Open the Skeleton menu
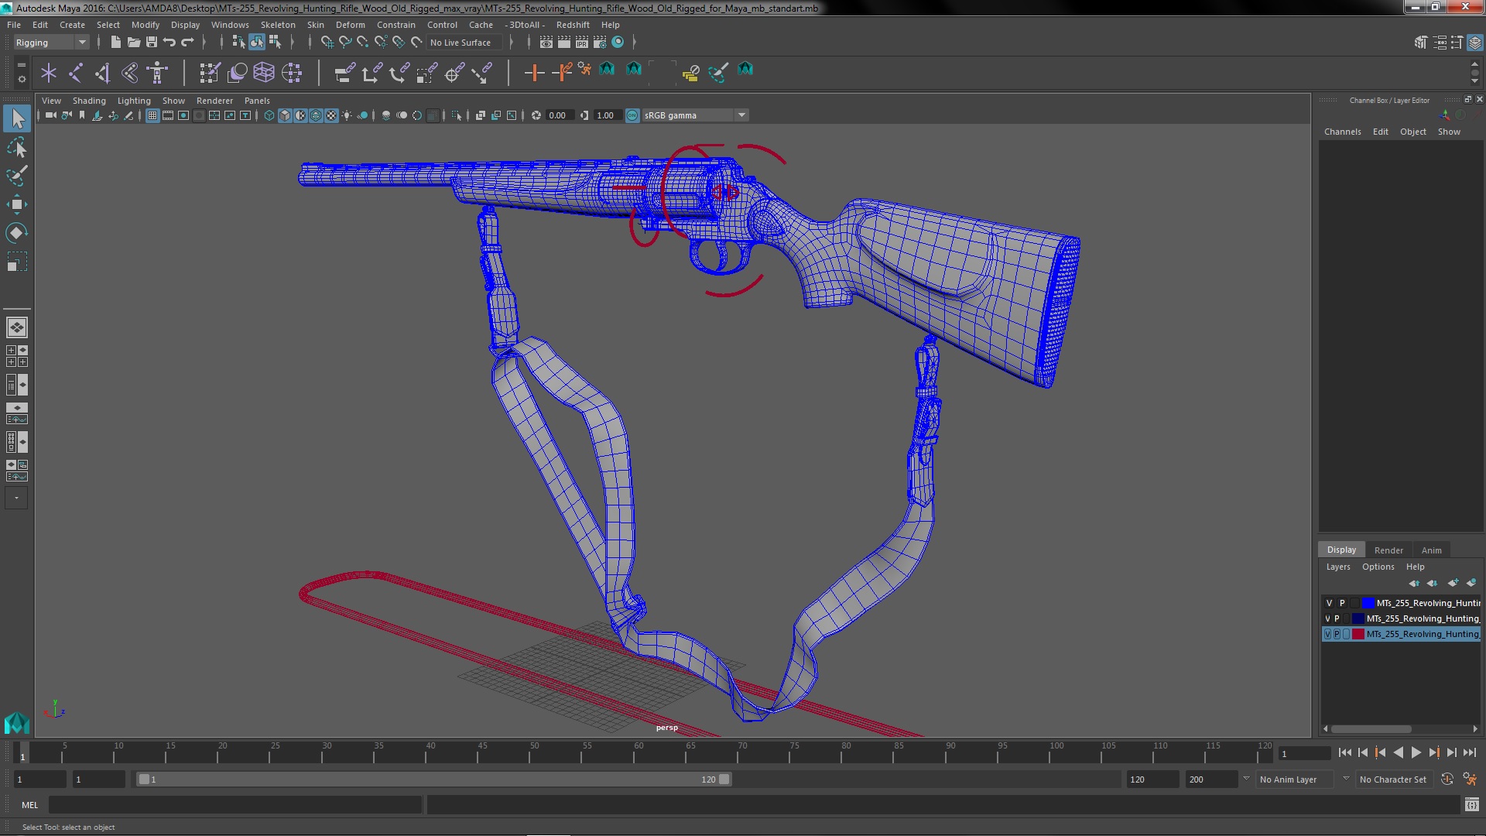This screenshot has width=1486, height=836. [x=277, y=25]
